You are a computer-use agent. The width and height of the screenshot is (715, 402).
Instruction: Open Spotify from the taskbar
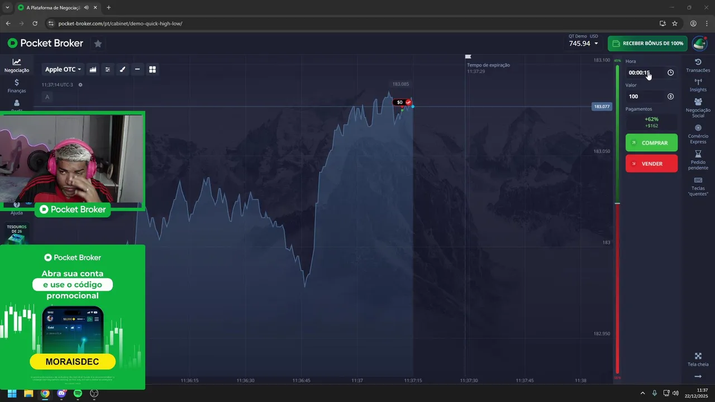[x=78, y=393]
